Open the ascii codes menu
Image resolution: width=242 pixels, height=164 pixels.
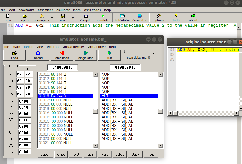(x=92, y=10)
